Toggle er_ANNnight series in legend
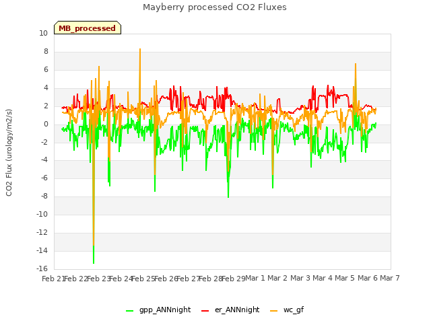 point(230,310)
